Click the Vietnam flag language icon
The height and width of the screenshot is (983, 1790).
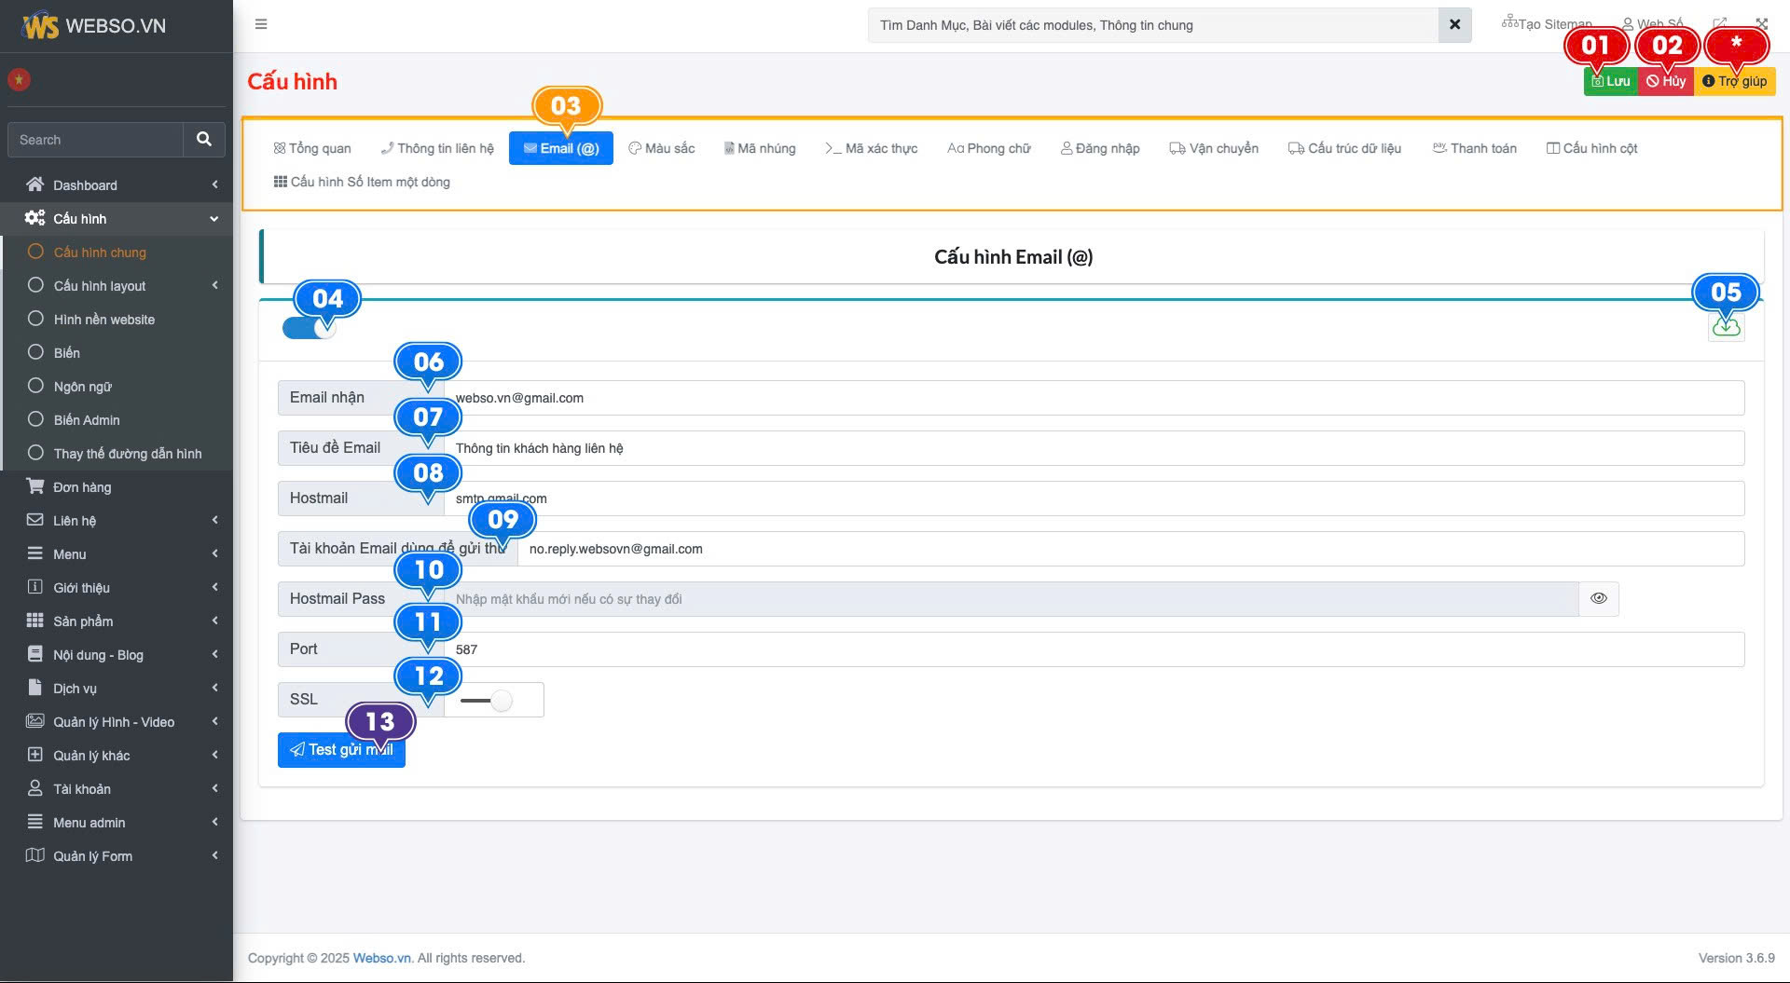click(19, 80)
